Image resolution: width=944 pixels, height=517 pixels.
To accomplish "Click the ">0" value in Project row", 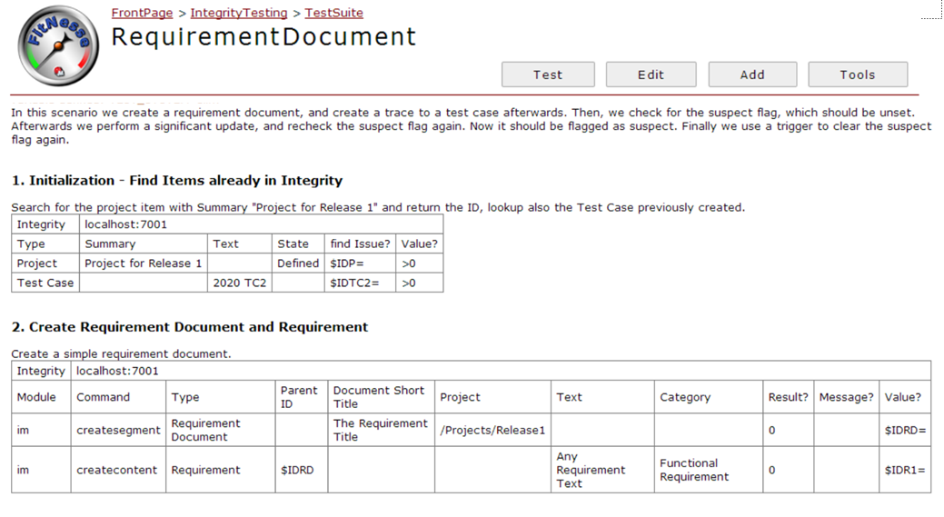I will coord(420,263).
